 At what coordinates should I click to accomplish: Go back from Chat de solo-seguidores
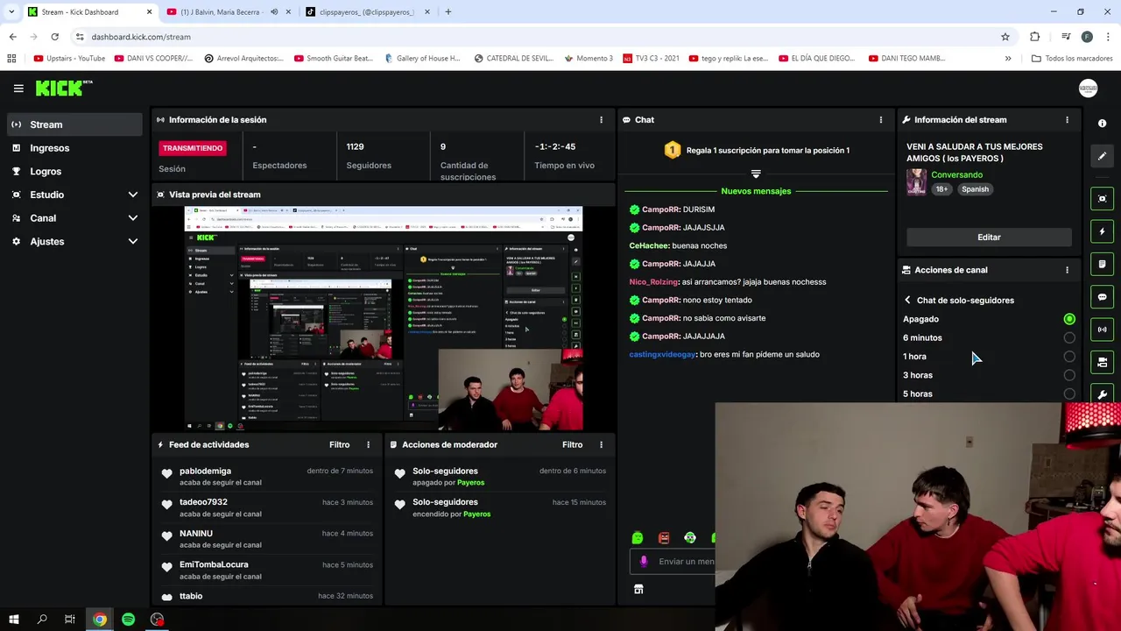click(908, 301)
